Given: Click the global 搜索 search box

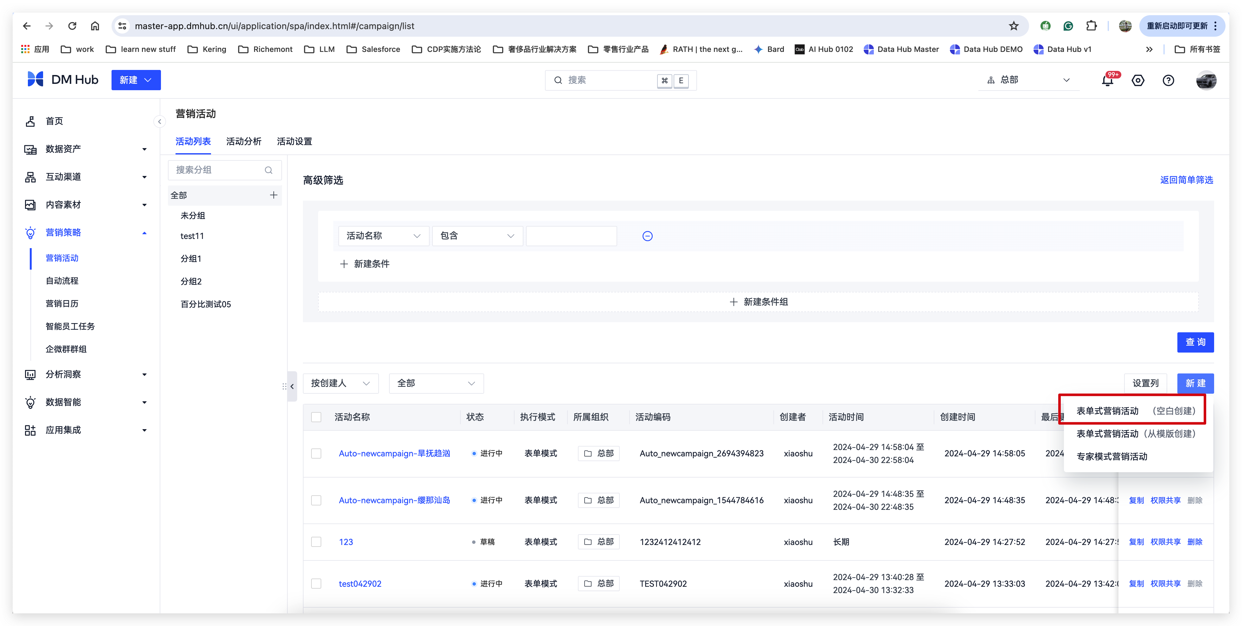Looking at the screenshot, I should point(620,80).
